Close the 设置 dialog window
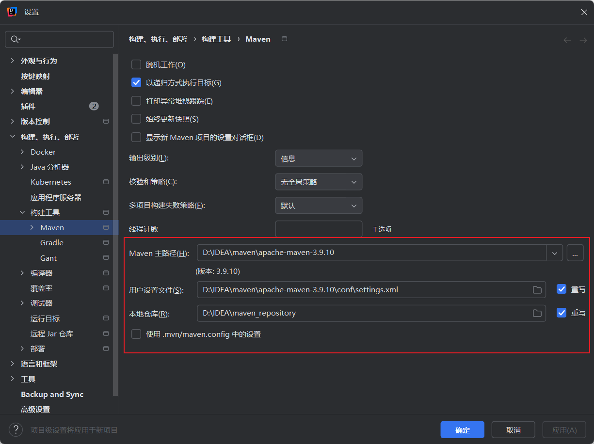 [x=584, y=12]
